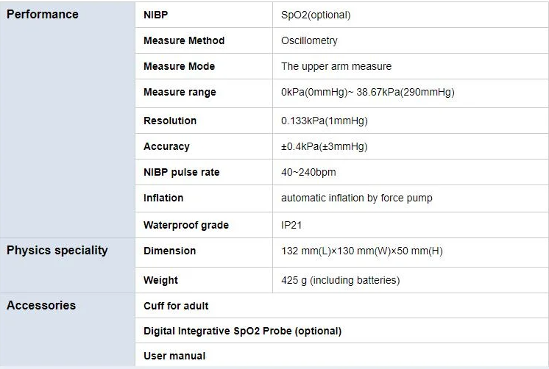This screenshot has height=369, width=549.
Task: Click the Digital Integrative SpO2 Probe entry
Action: pyautogui.click(x=242, y=331)
